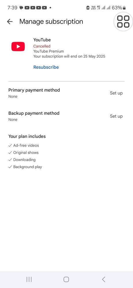Tap the Android home button

click(66, 279)
